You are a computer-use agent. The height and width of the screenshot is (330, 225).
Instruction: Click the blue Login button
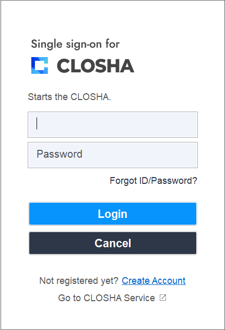pyautogui.click(x=113, y=214)
